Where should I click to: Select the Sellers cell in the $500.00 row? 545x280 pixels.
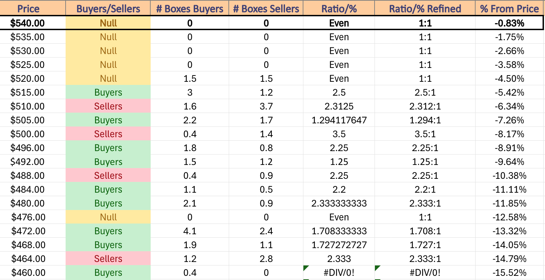pyautogui.click(x=108, y=134)
